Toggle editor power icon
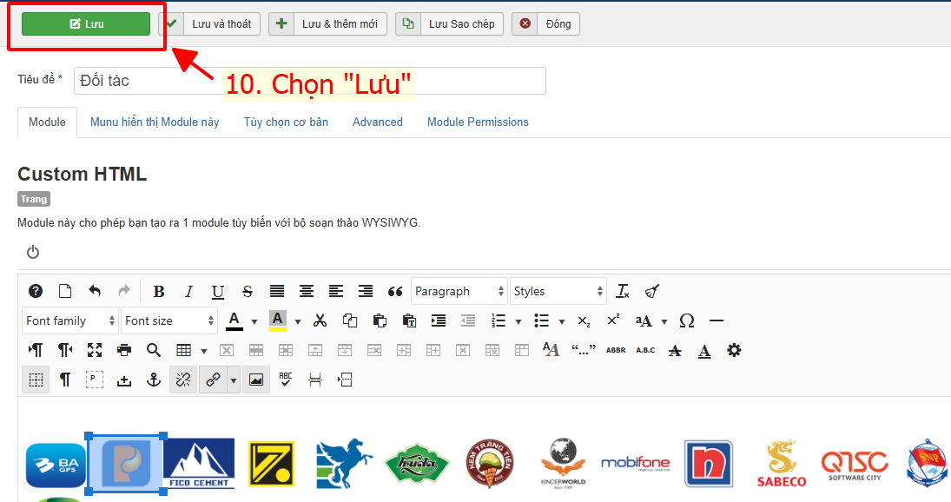Image resolution: width=951 pixels, height=502 pixels. (x=33, y=252)
